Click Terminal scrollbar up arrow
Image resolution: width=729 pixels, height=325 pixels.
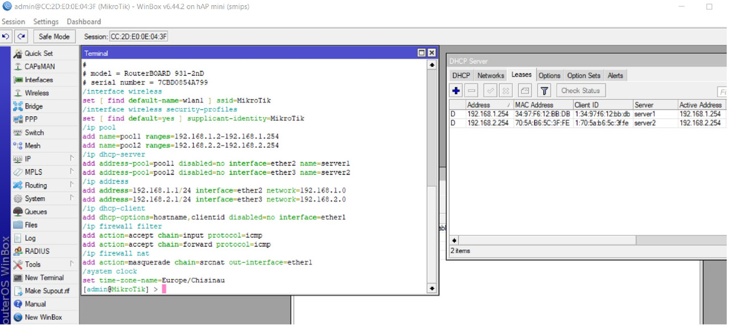point(432,64)
